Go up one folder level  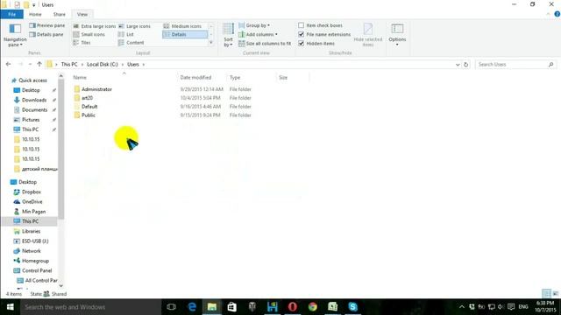coord(39,64)
